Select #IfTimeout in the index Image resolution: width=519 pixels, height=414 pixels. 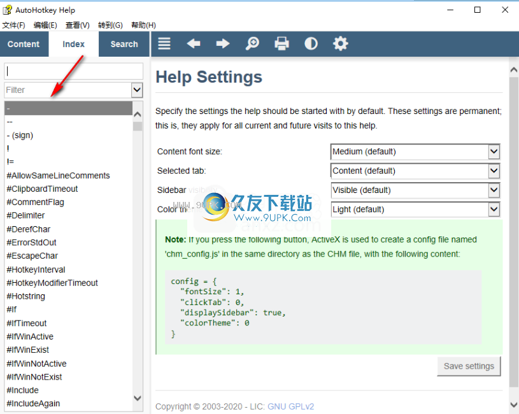pos(69,323)
